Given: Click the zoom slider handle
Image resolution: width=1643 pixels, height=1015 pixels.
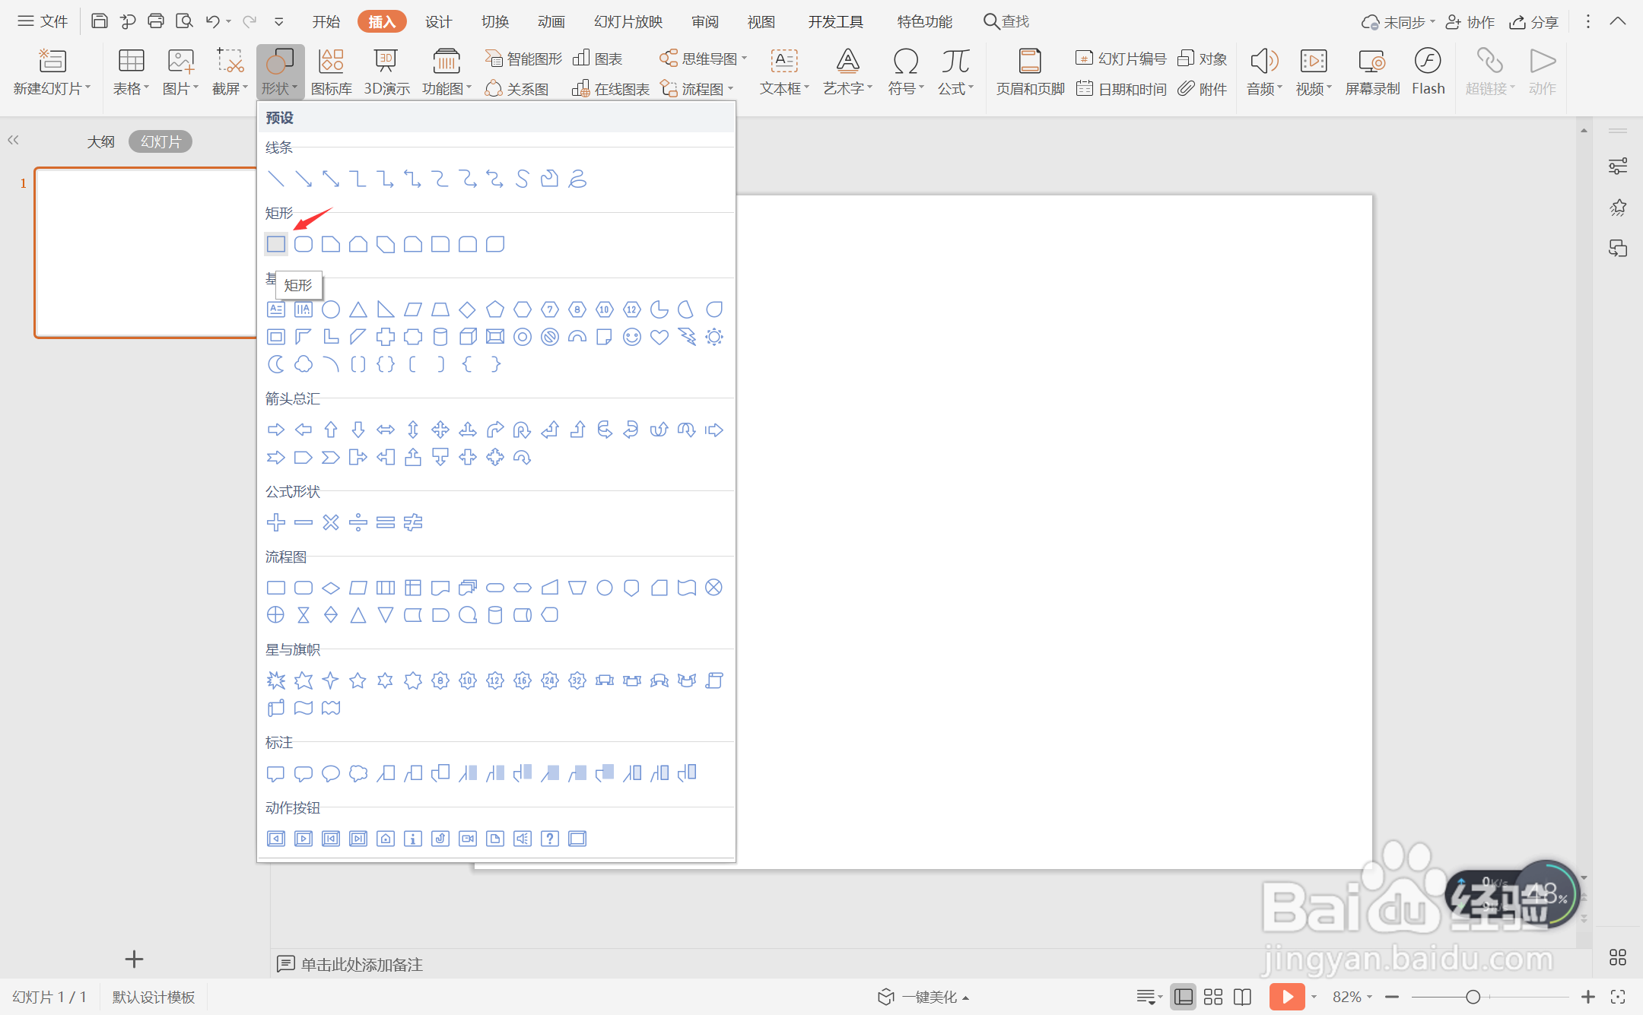Looking at the screenshot, I should point(1473,997).
